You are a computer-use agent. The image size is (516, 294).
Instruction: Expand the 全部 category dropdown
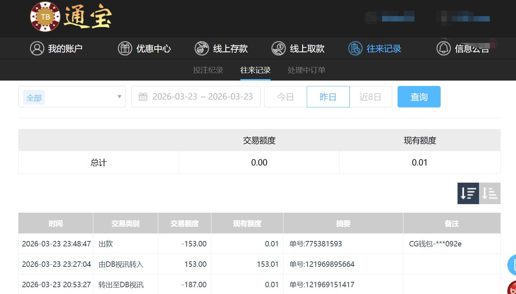72,97
